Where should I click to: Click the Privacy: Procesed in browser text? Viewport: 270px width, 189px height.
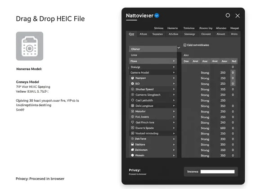pyautogui.click(x=40, y=179)
